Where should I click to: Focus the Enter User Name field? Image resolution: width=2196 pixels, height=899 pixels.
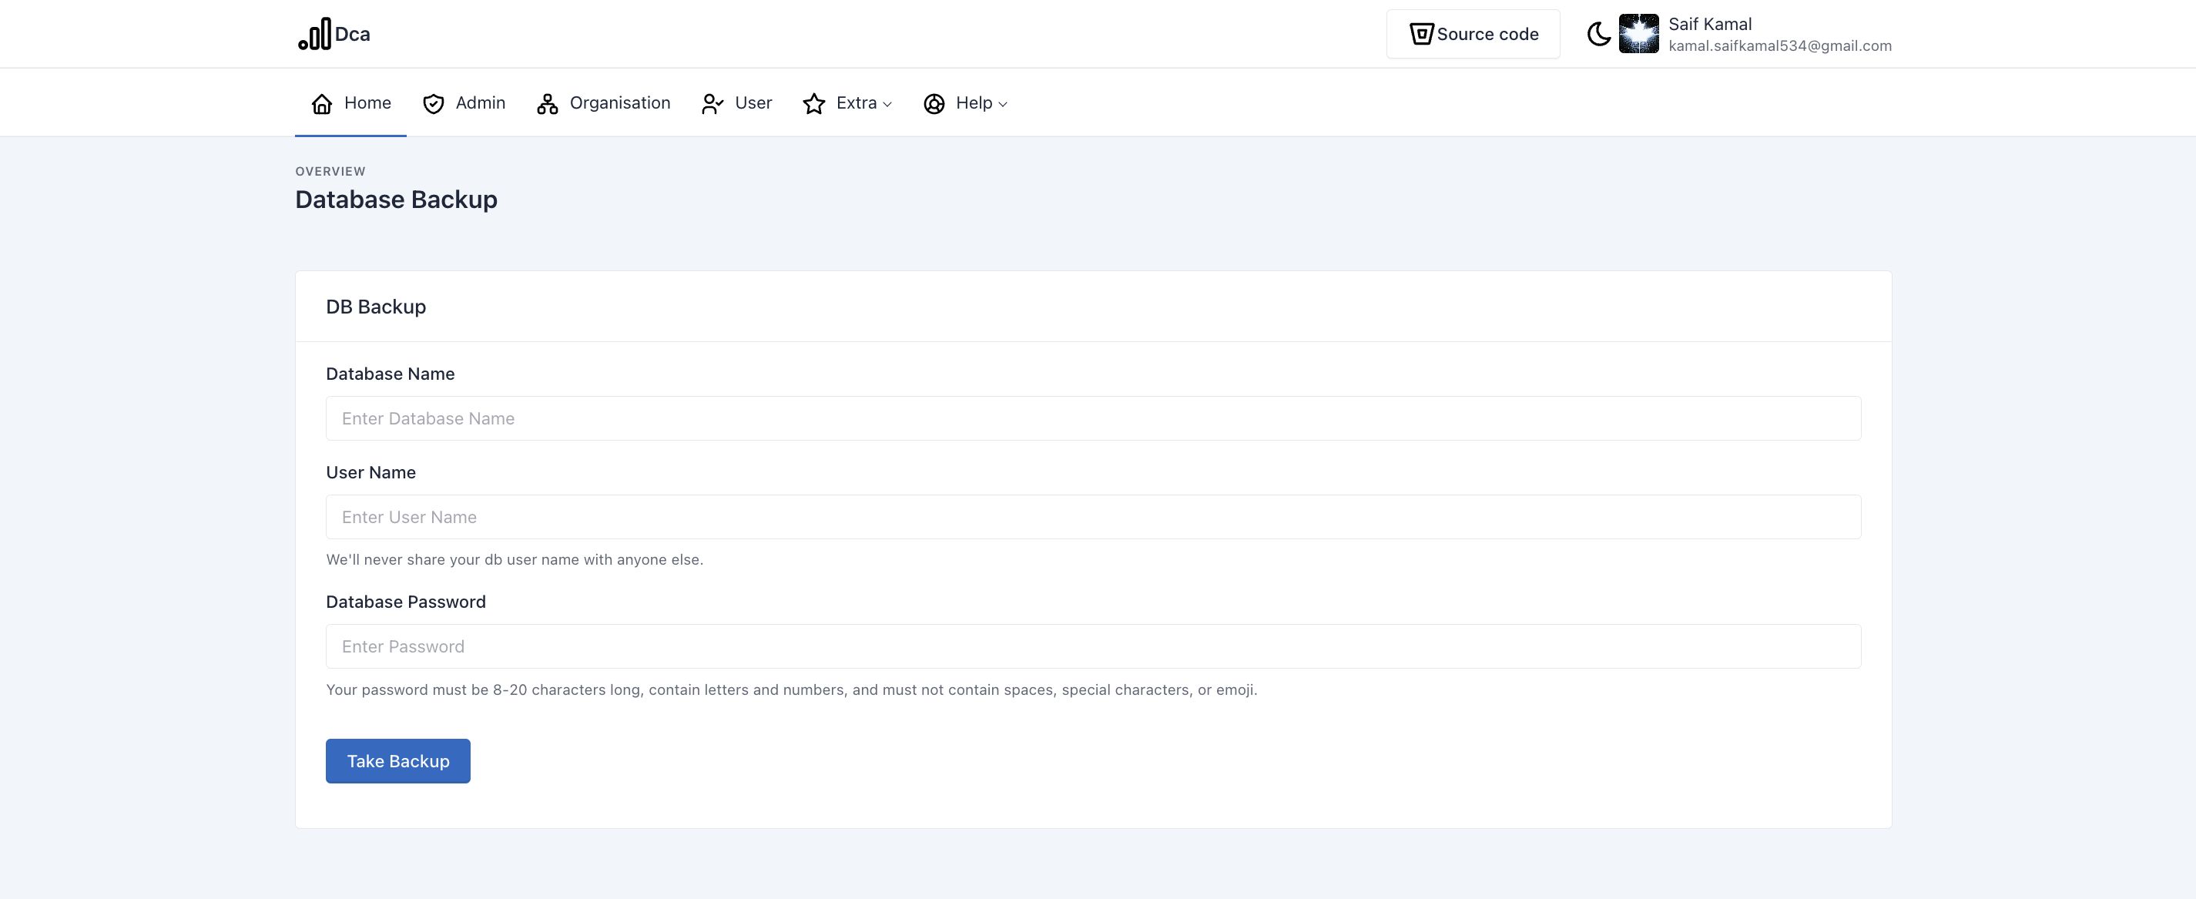pos(1093,517)
